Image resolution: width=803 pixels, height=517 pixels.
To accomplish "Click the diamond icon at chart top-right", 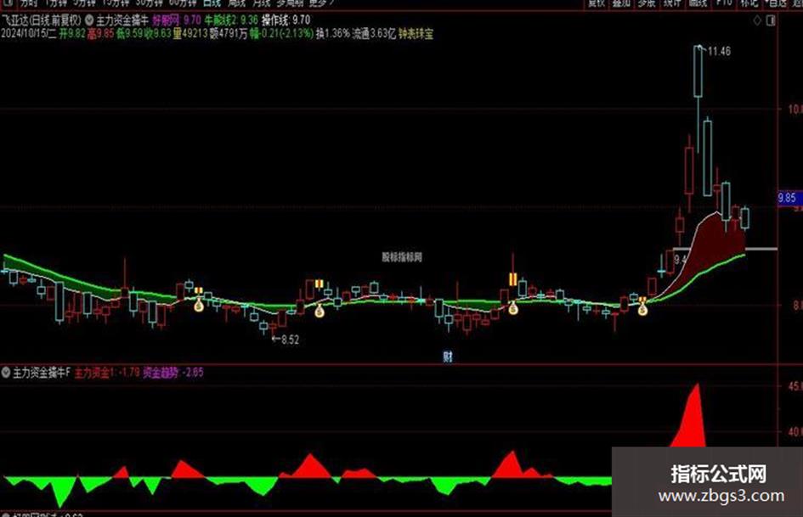I will 757,20.
